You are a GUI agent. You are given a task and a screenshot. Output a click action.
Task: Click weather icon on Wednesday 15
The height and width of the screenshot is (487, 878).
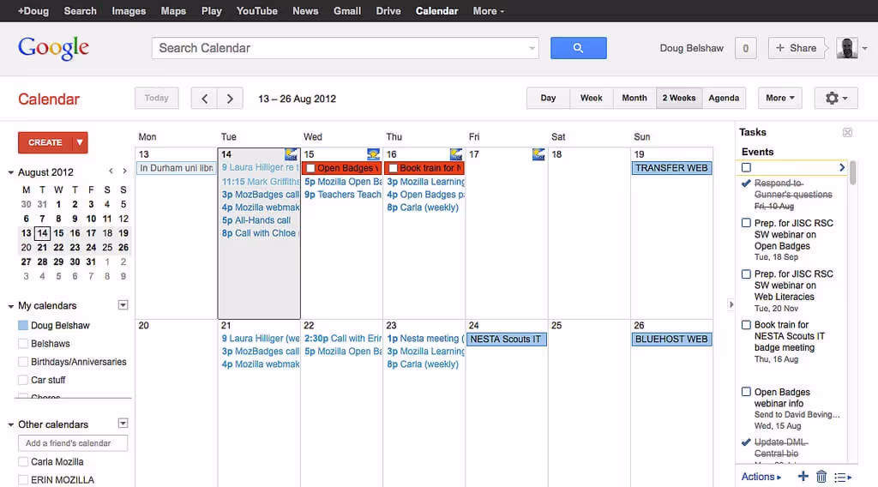click(373, 154)
